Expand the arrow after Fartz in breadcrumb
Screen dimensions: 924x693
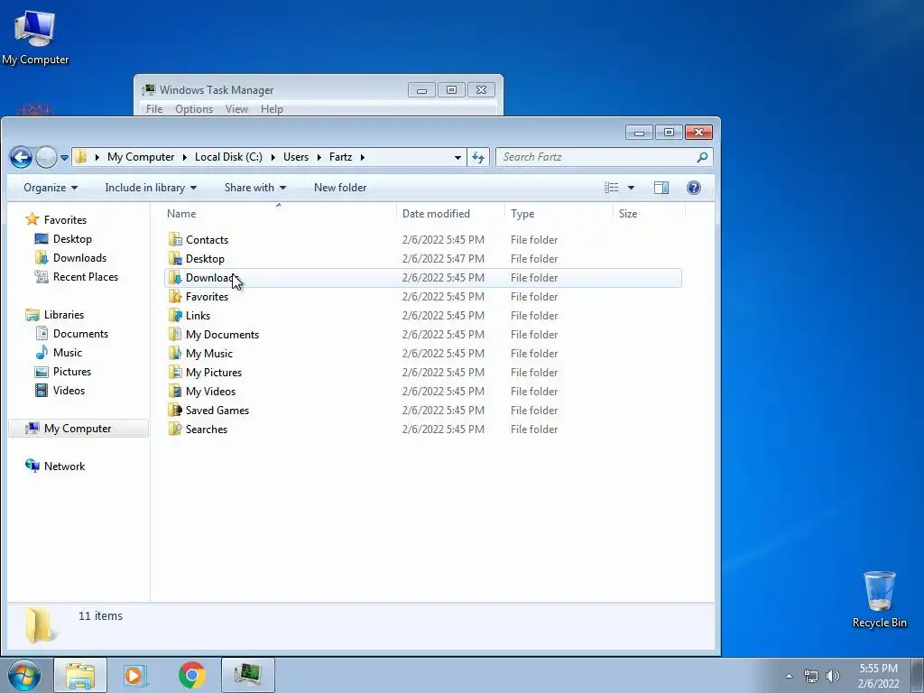pyautogui.click(x=363, y=157)
